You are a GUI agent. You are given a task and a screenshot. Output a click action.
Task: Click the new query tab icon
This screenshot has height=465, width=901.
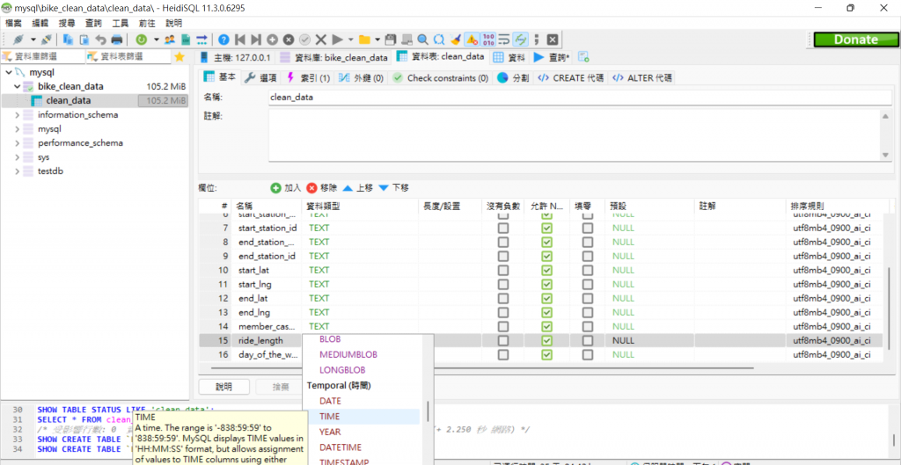click(582, 57)
